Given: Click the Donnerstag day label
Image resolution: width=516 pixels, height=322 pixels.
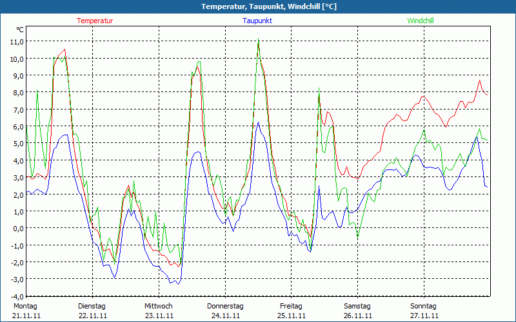Looking at the screenshot, I should coord(225,307).
